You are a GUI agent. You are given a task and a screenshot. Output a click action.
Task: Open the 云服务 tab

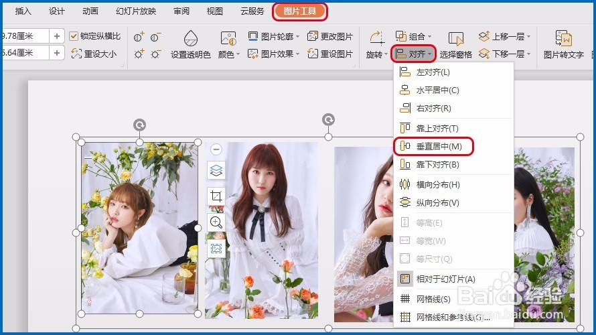pos(252,11)
